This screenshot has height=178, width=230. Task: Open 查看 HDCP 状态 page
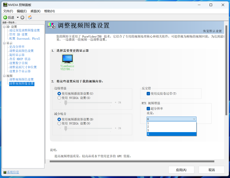tap(20, 59)
